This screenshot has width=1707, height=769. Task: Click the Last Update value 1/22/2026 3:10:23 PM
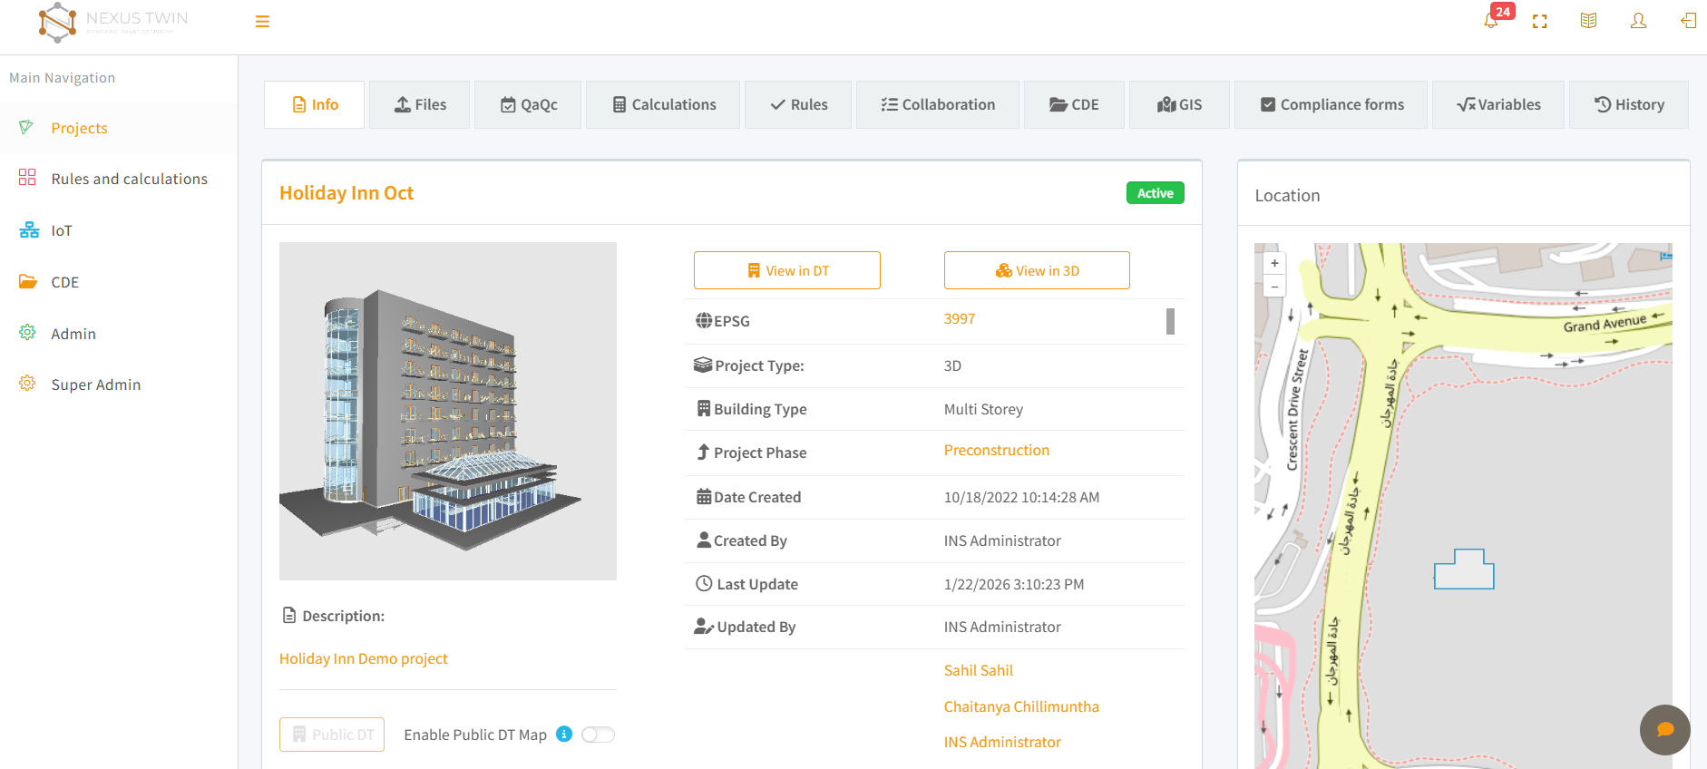[1014, 584]
